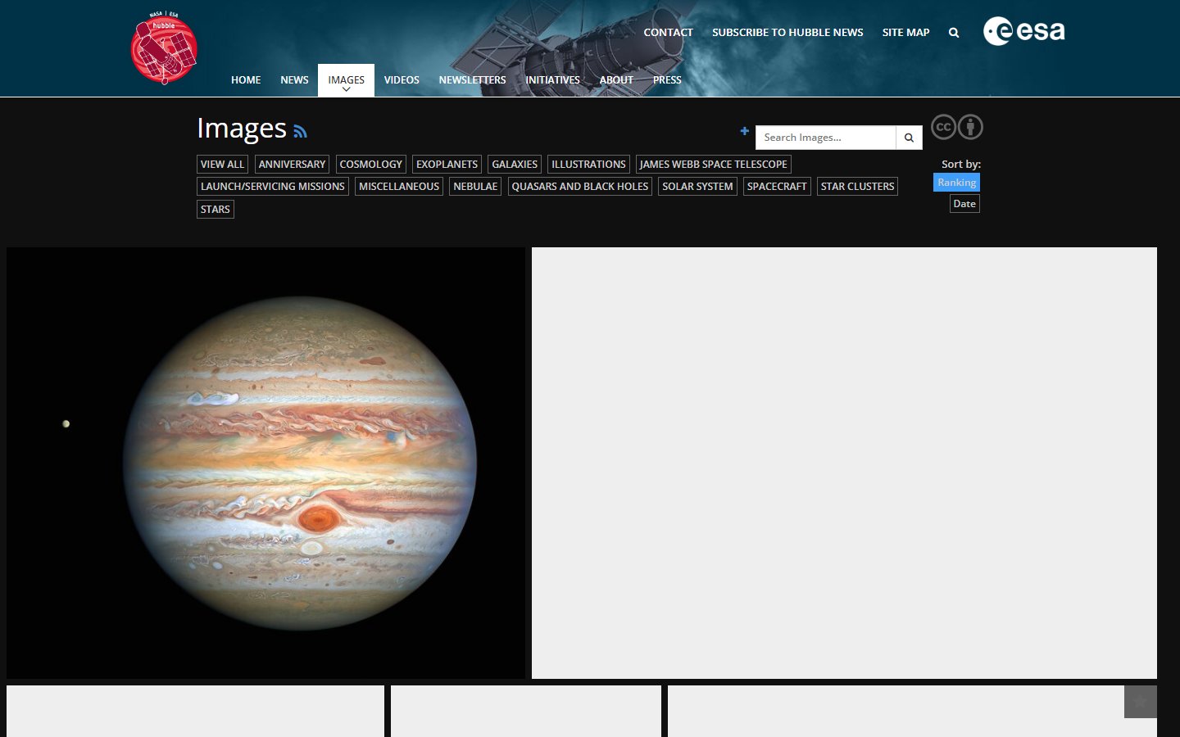Click the Creative Commons attribution person icon
This screenshot has width=1180, height=737.
(970, 127)
